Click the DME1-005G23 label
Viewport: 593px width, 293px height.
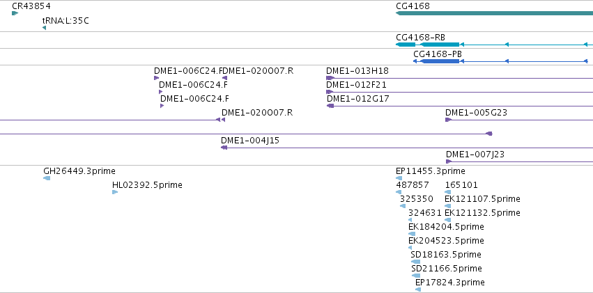476,113
